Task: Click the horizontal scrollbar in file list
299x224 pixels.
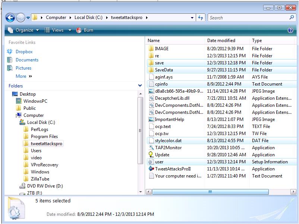Action: pos(210,192)
